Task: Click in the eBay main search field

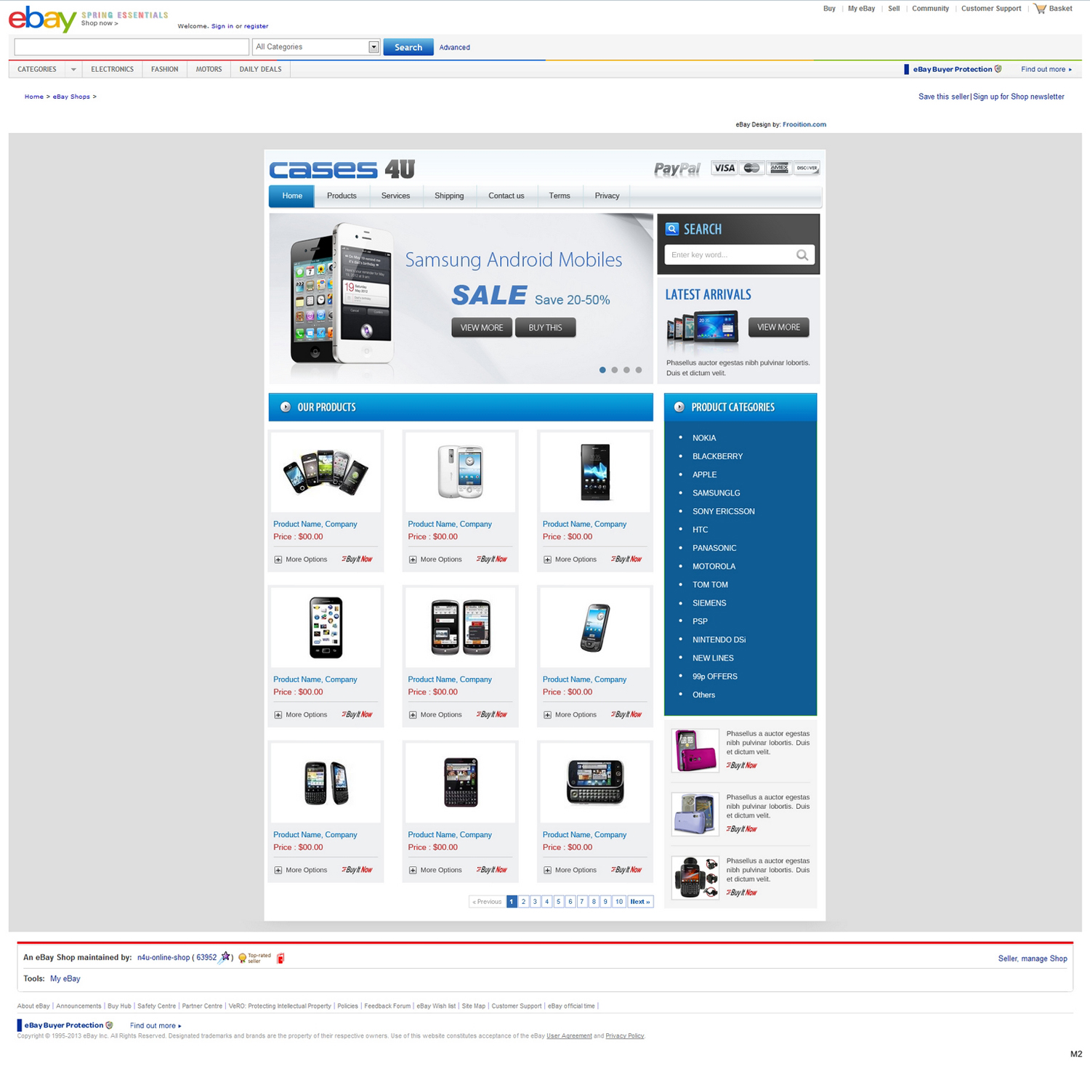Action: (132, 47)
